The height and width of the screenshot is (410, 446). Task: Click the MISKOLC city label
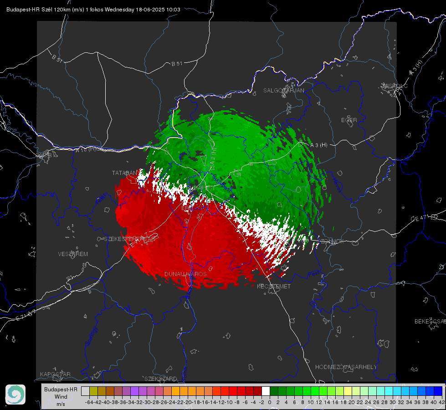[395, 86]
